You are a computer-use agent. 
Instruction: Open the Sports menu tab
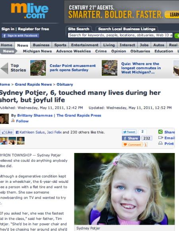[x=60, y=45]
